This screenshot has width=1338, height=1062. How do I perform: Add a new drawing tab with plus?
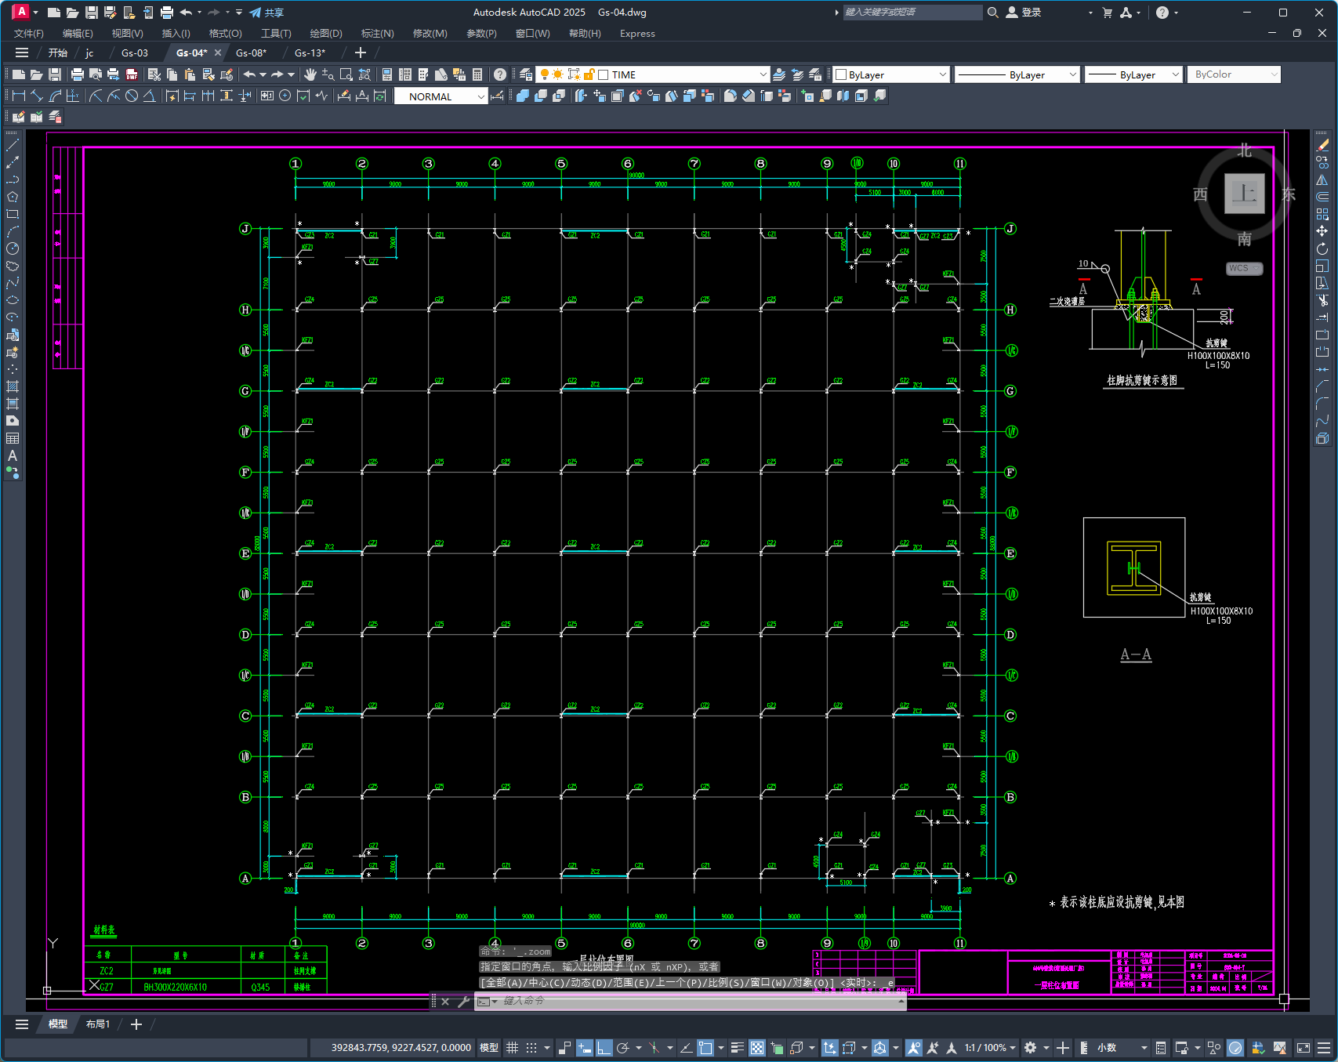coord(361,53)
